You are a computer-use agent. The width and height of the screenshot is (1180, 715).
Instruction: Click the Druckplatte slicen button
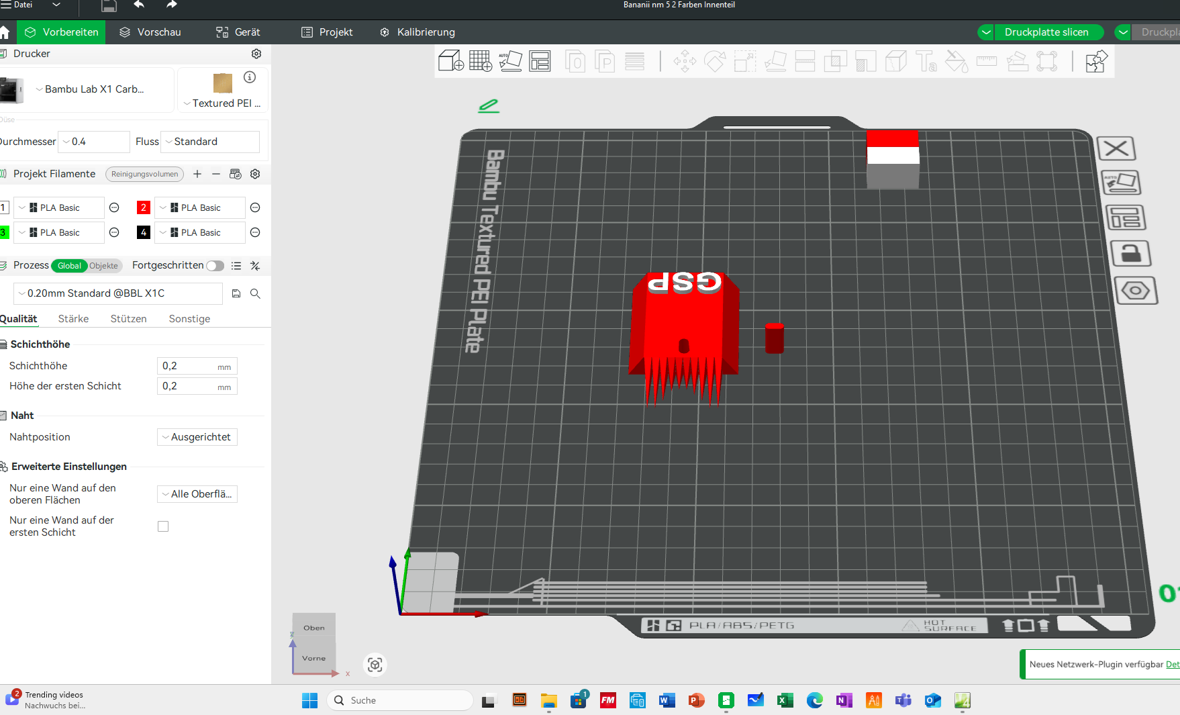click(1048, 32)
